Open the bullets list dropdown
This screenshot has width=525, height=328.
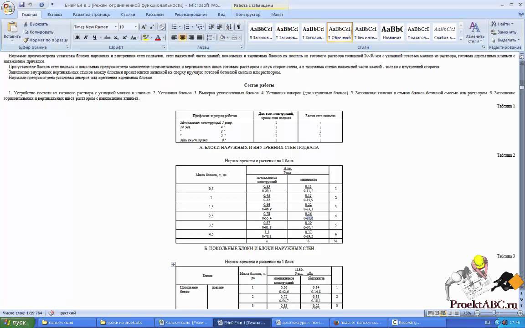point(180,27)
